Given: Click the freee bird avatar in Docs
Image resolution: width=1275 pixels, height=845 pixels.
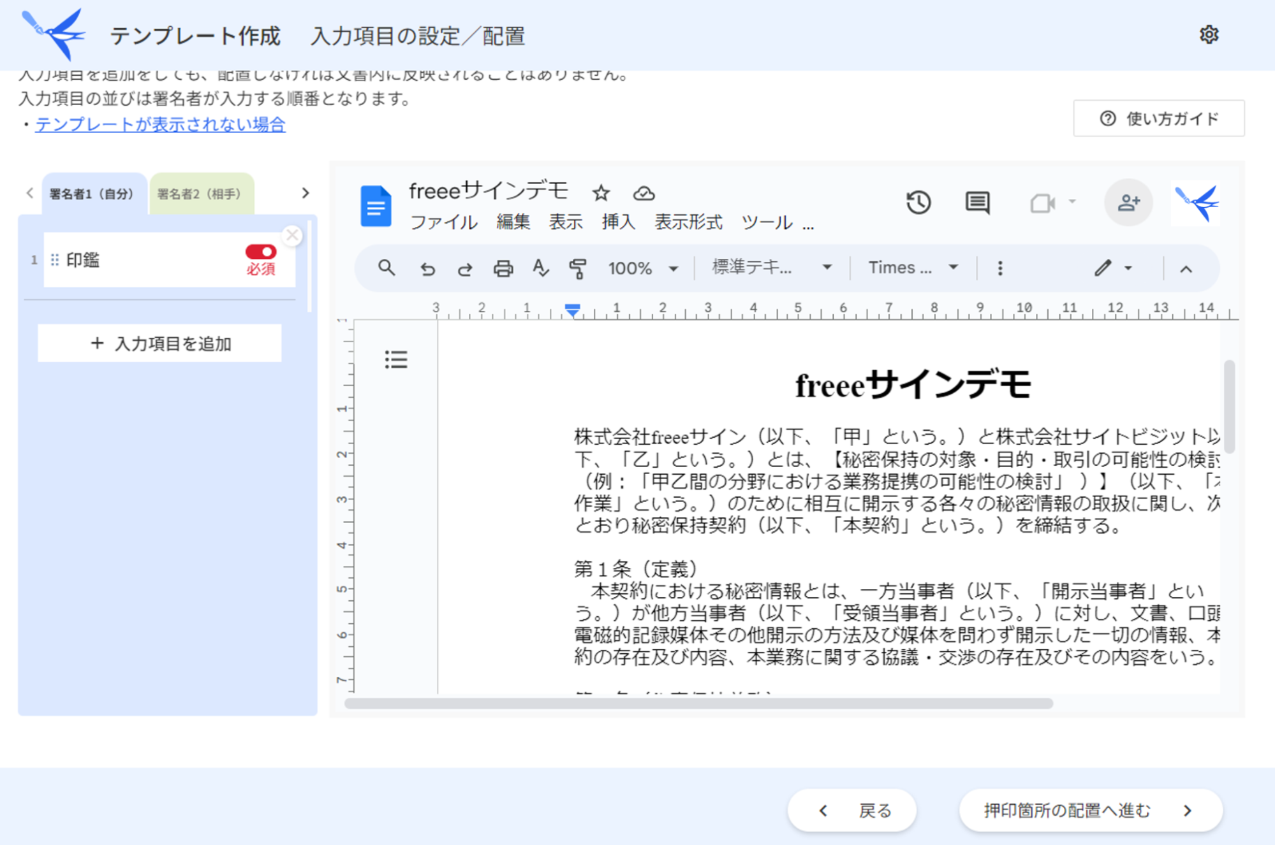Looking at the screenshot, I should pyautogui.click(x=1196, y=203).
